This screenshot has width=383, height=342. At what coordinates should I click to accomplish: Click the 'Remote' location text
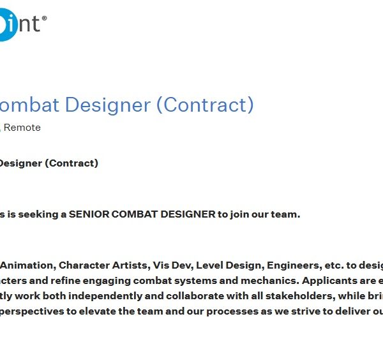[22, 128]
